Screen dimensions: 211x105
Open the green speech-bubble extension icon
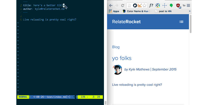point(171,6)
